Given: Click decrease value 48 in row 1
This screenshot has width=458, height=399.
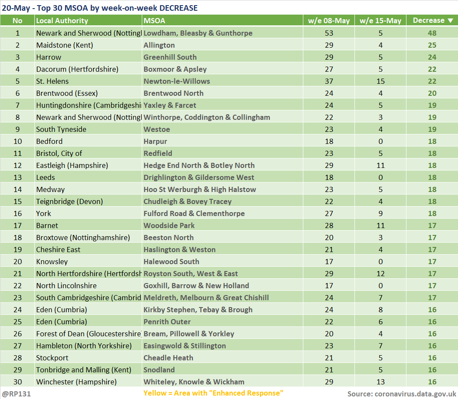Looking at the screenshot, I should click(432, 33).
